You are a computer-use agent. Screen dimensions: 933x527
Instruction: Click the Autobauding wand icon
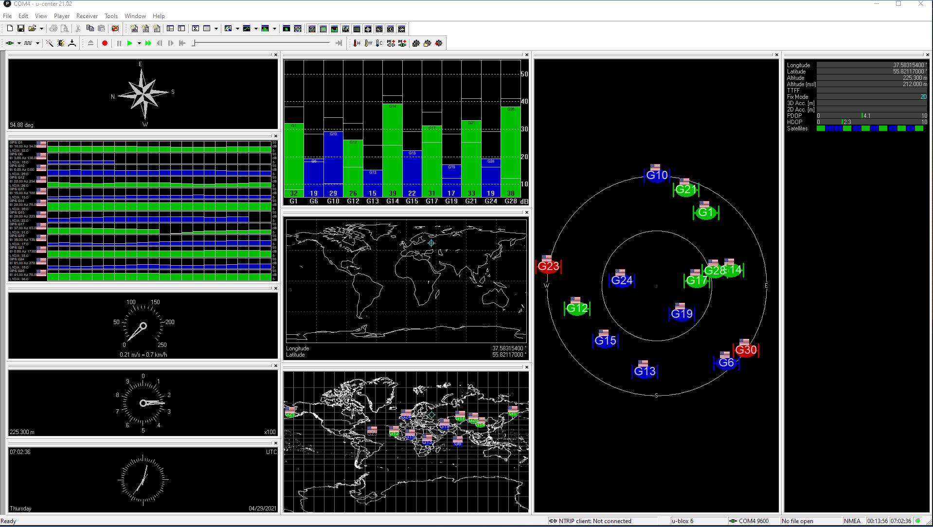49,43
